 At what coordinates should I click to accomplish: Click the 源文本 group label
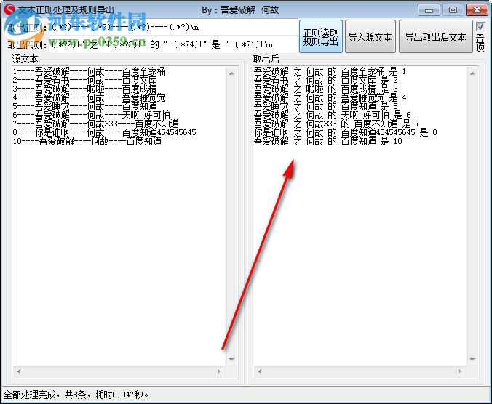click(x=25, y=59)
